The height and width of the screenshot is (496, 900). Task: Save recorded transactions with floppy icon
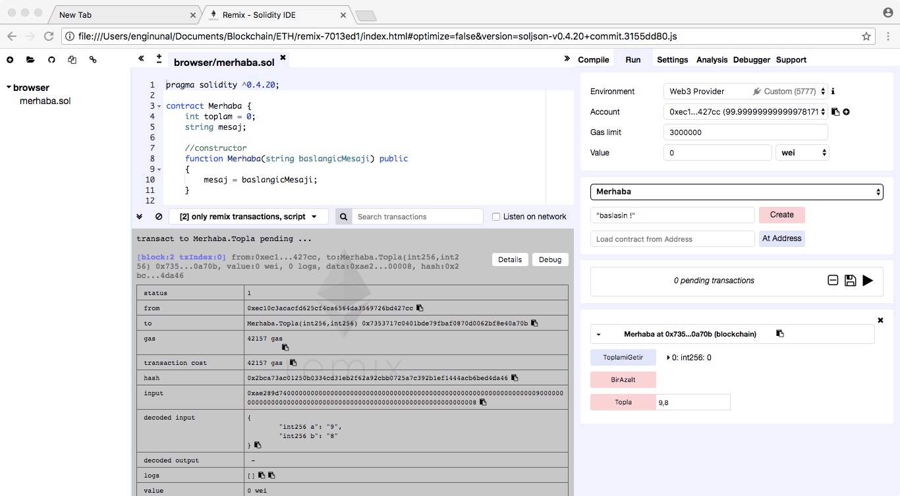(x=850, y=281)
